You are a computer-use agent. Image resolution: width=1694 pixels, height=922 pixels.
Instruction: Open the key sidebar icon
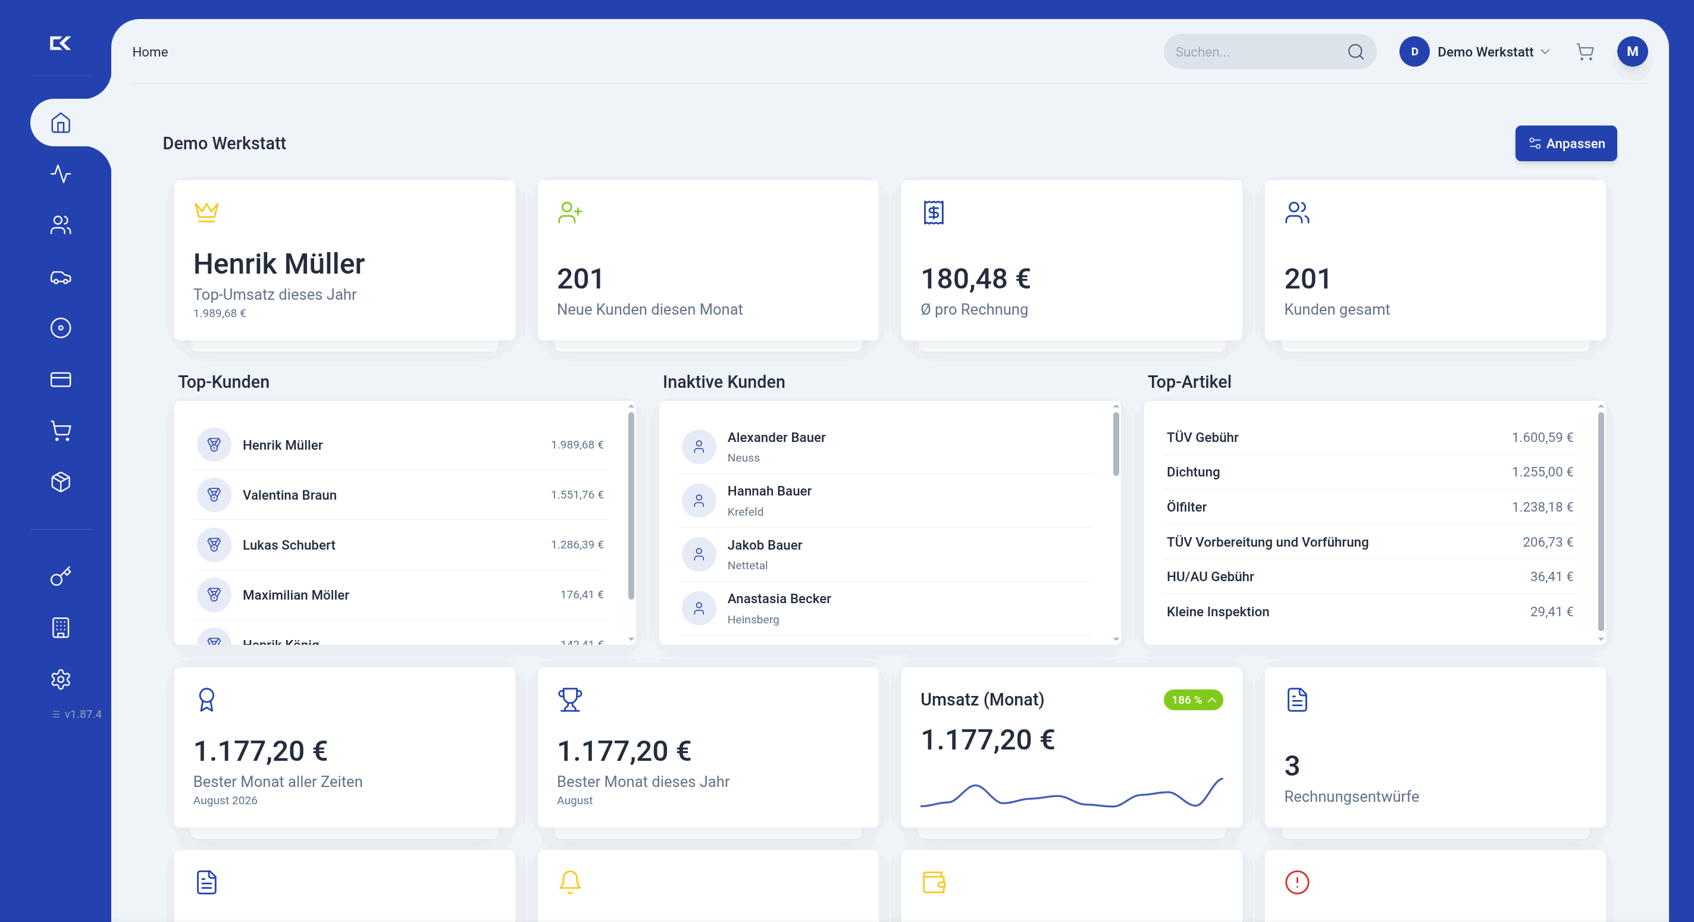coord(61,576)
